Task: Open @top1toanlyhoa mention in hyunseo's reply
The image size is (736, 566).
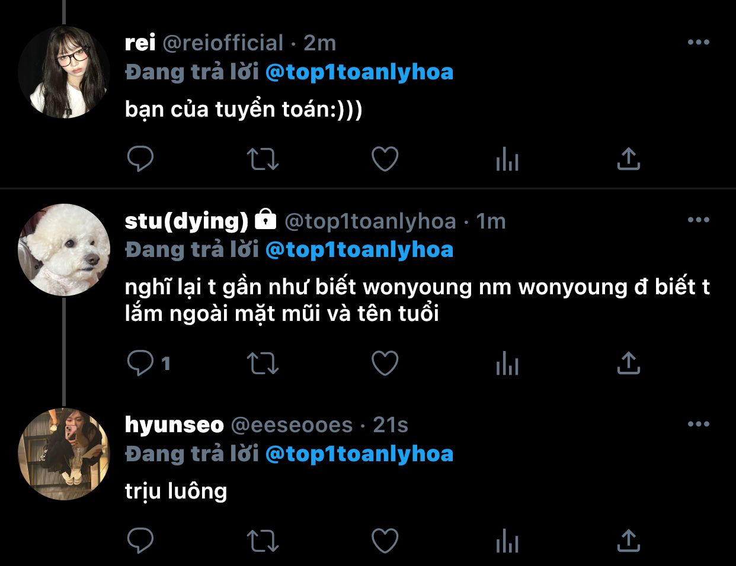Action: (x=359, y=454)
